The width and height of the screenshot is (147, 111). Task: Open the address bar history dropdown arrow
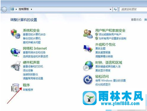click(110, 9)
